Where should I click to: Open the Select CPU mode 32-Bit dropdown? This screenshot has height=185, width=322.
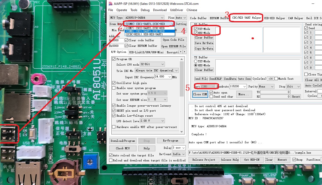[163, 64]
